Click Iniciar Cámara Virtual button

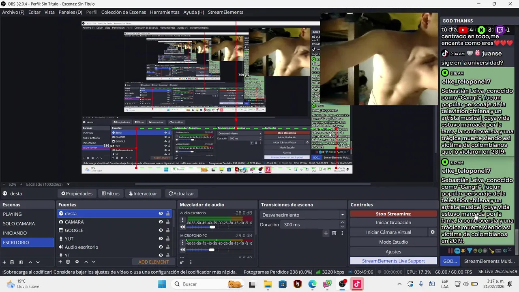(388, 232)
